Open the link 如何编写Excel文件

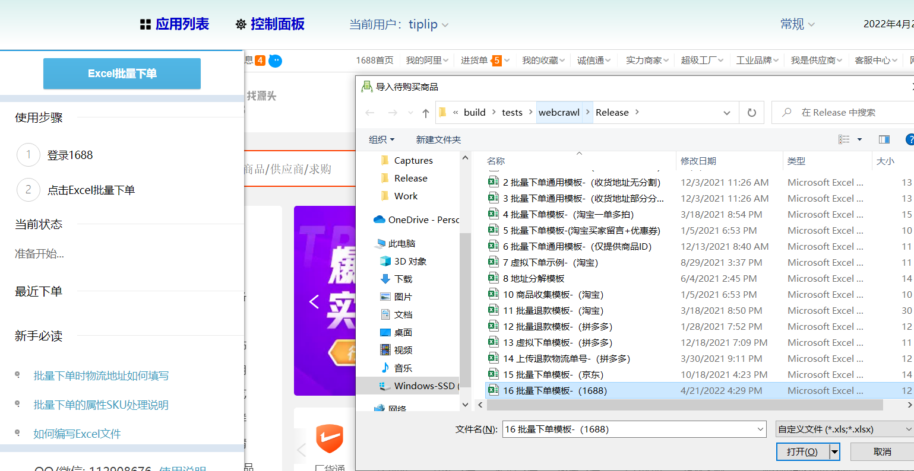click(78, 434)
